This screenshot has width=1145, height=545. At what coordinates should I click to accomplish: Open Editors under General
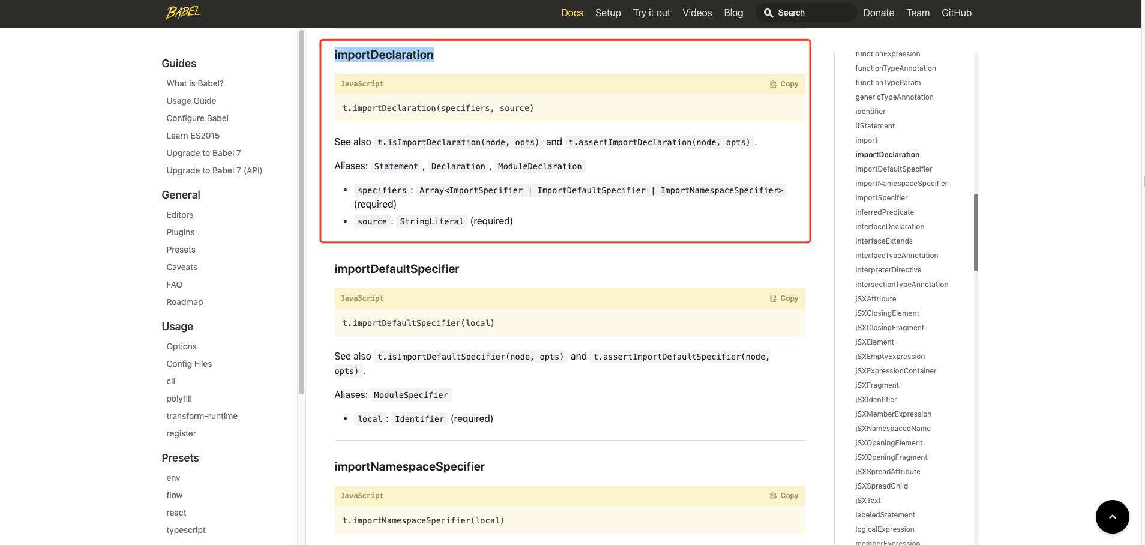[x=180, y=215]
